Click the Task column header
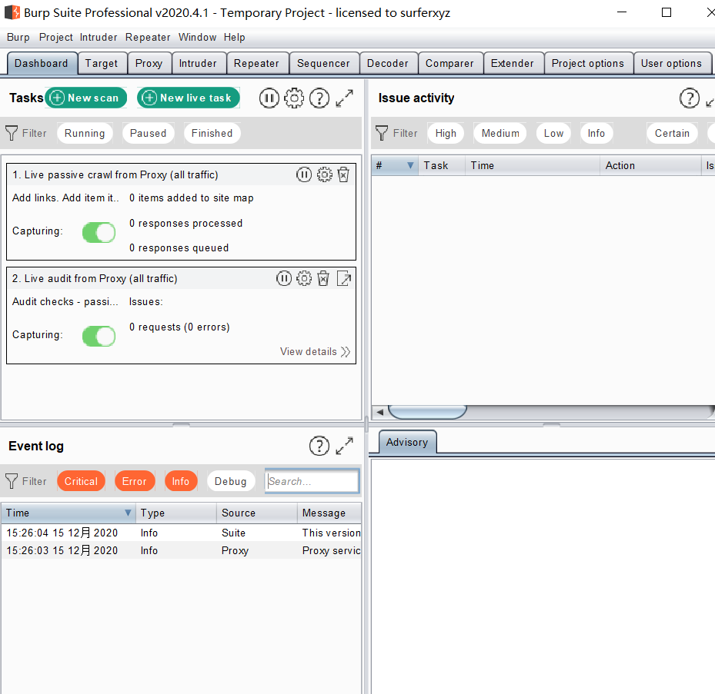Image resolution: width=715 pixels, height=694 pixels. [442, 165]
